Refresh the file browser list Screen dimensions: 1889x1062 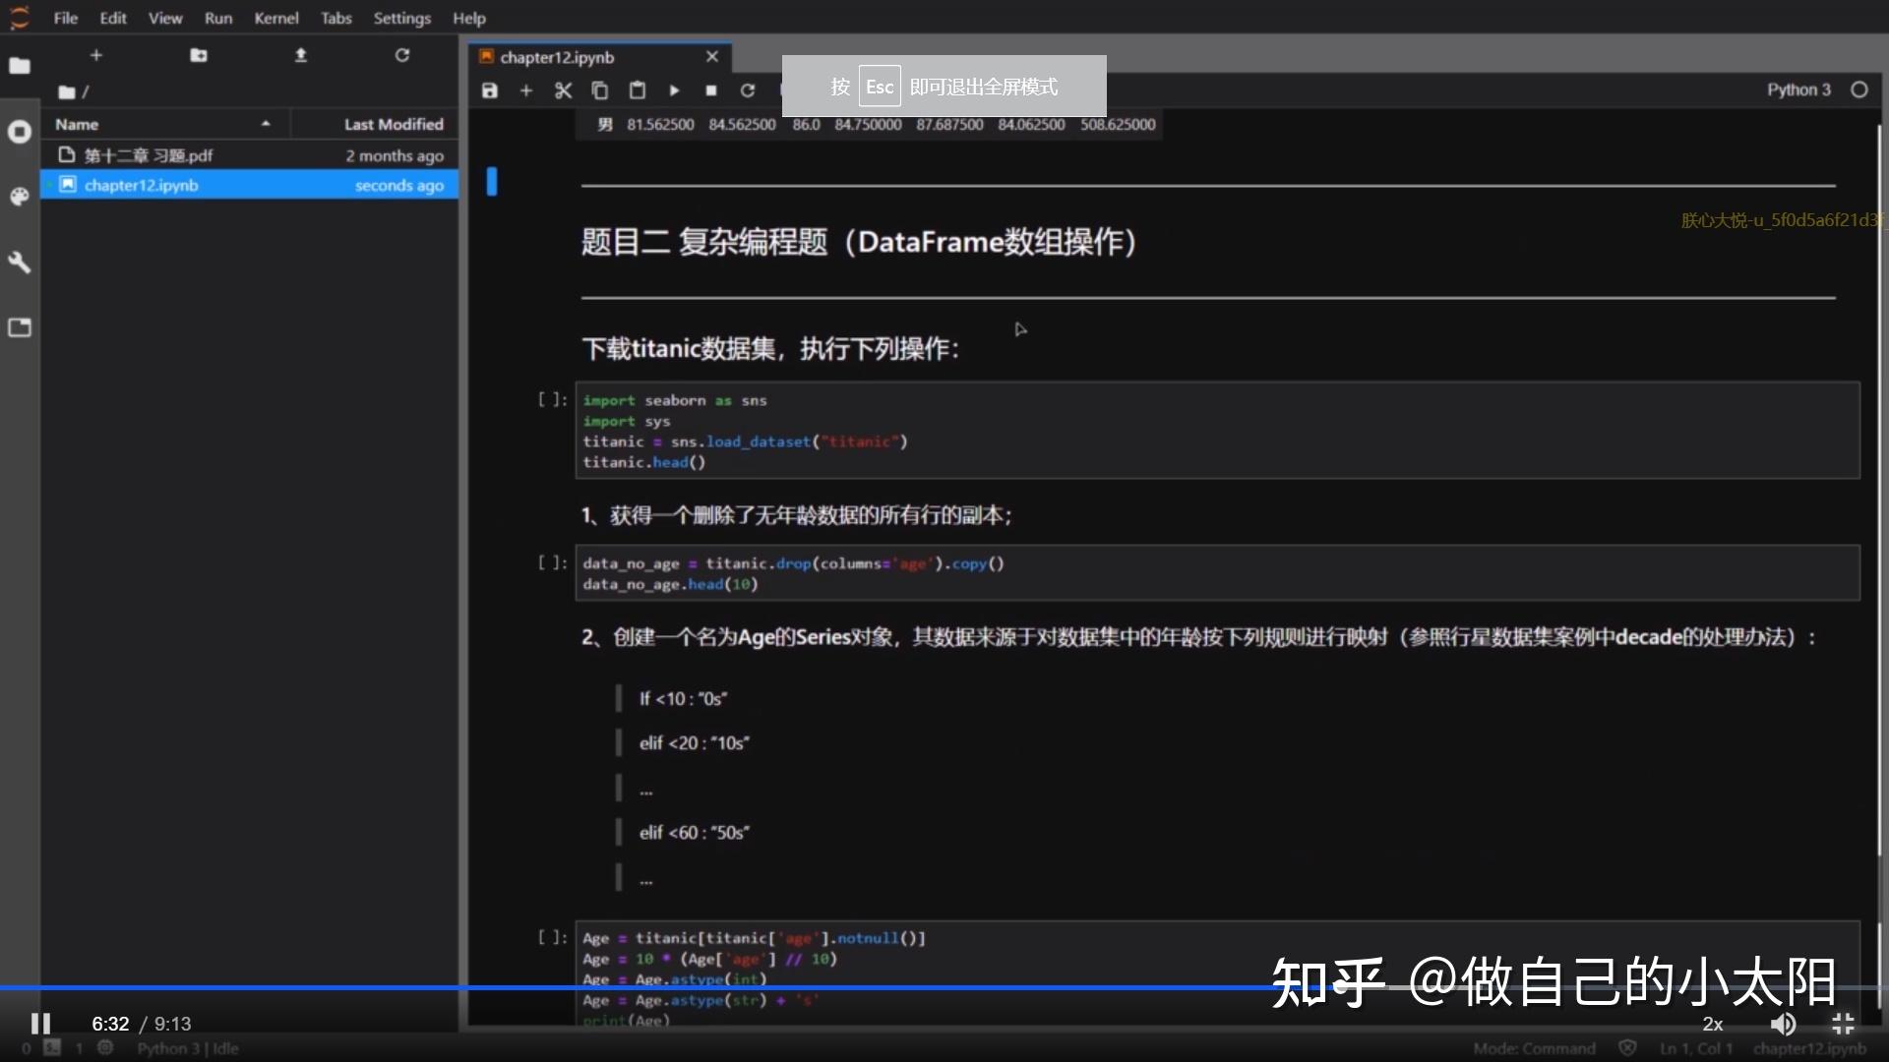coord(402,55)
